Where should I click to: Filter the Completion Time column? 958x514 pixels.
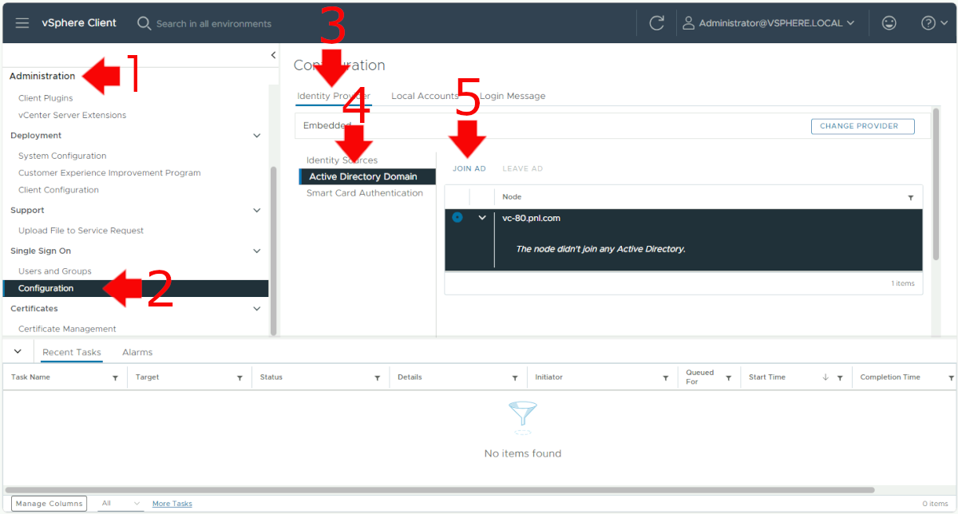click(951, 378)
